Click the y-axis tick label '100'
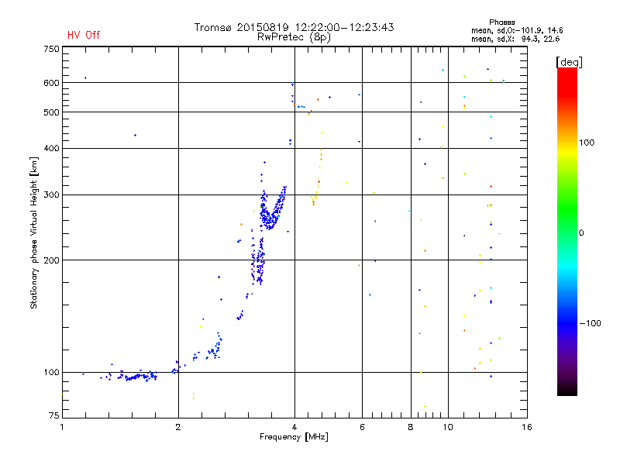This screenshot has width=620, height=465. click(x=51, y=372)
